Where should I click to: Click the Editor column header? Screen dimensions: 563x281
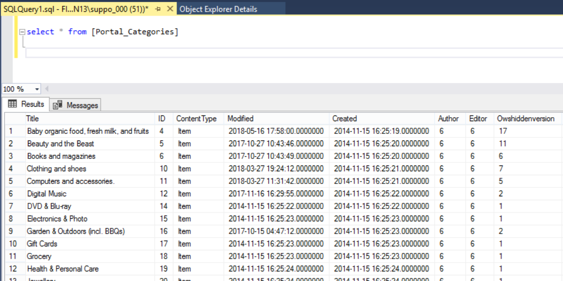(x=480, y=119)
